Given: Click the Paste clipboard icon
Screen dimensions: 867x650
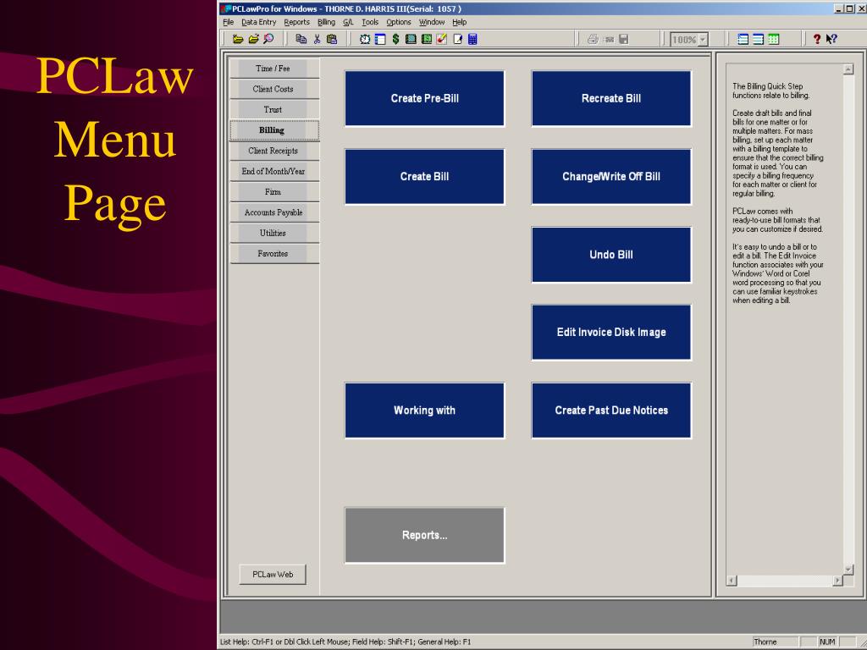Looking at the screenshot, I should click(332, 39).
